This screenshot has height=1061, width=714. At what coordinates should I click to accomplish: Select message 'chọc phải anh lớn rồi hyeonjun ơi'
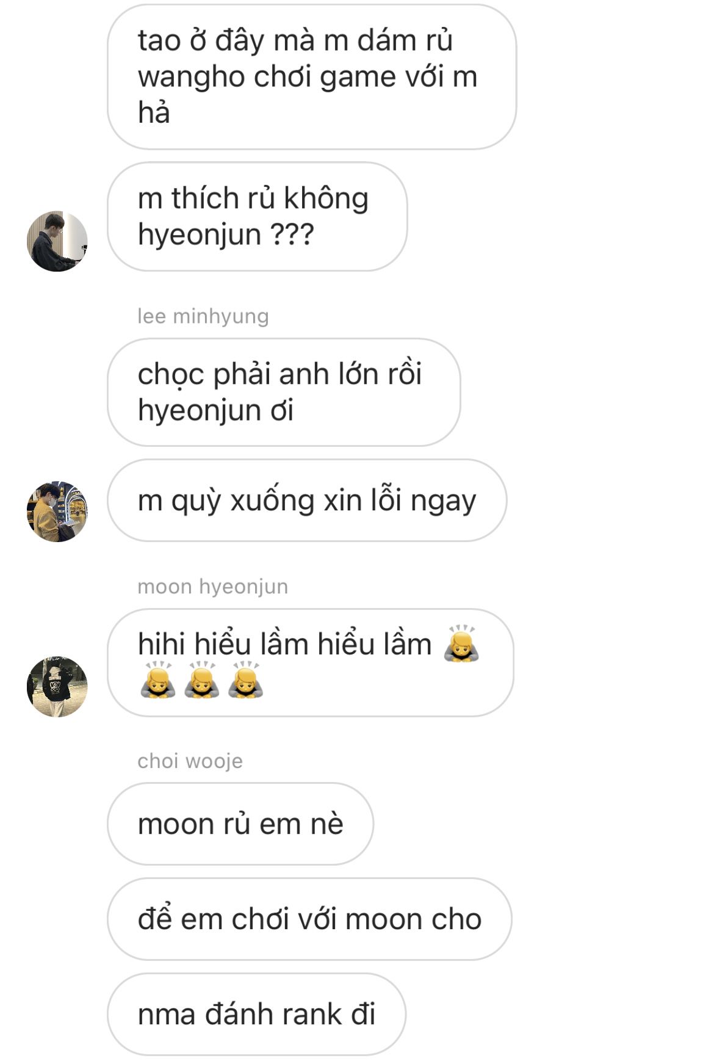coord(284,392)
